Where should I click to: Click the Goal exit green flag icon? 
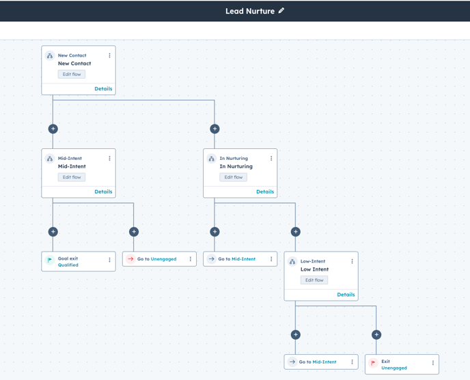tap(50, 260)
